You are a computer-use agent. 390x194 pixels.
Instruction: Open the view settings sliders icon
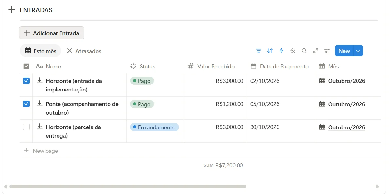pyautogui.click(x=327, y=51)
